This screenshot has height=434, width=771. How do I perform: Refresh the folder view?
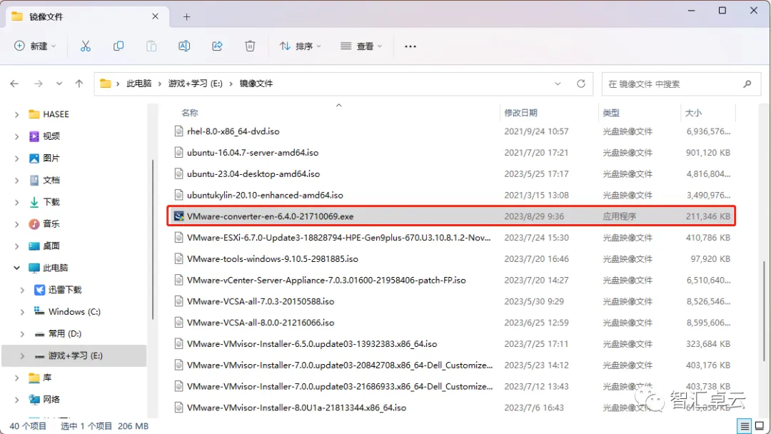[x=581, y=84]
